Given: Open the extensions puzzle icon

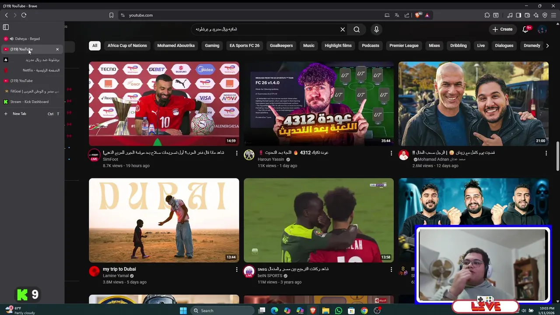Looking at the screenshot, I should (487, 15).
